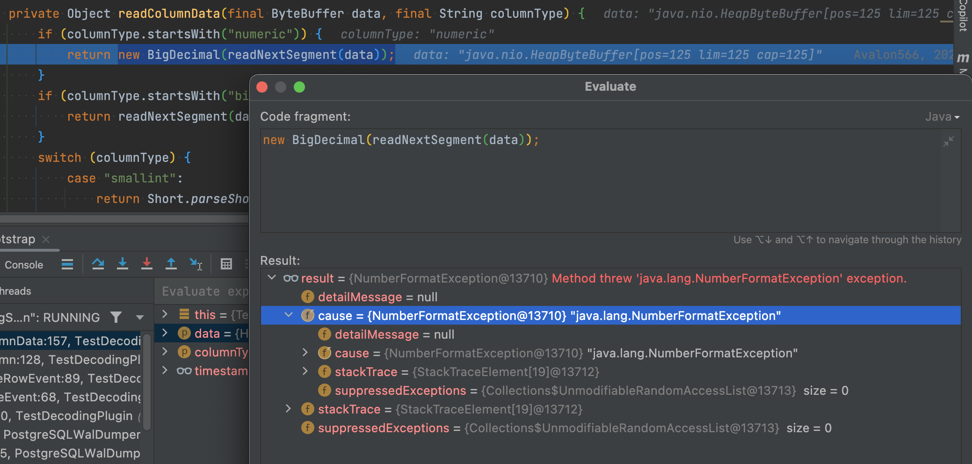Image resolution: width=972 pixels, height=464 pixels.
Task: Collapse the code fragment editor via corner arrows icon
Action: pyautogui.click(x=949, y=141)
